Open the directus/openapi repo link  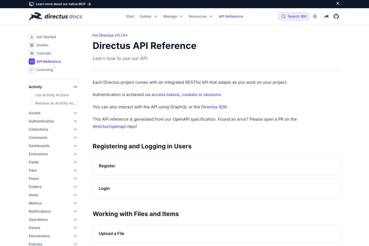pyautogui.click(x=109, y=126)
